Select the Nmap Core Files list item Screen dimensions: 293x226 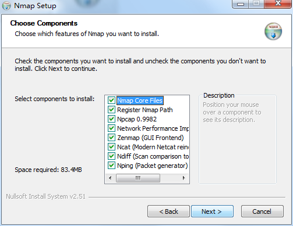tap(140, 101)
